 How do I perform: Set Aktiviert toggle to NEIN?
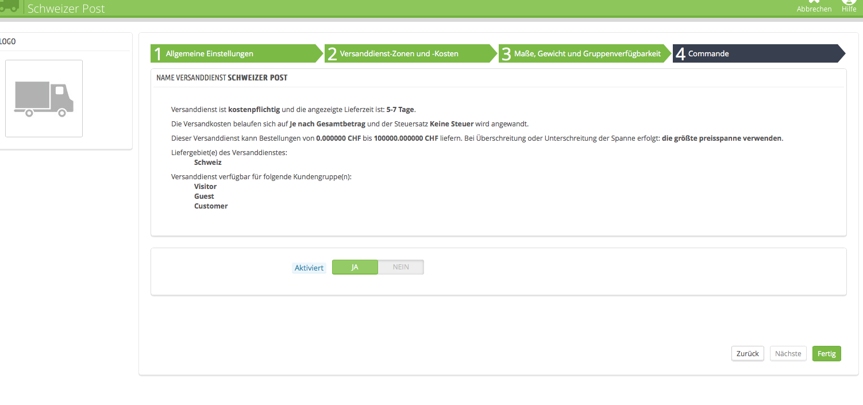(x=401, y=267)
